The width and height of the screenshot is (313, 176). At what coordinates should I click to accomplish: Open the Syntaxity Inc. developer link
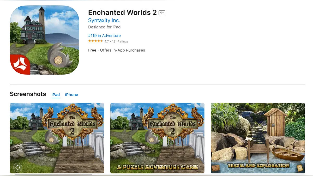coord(104,20)
